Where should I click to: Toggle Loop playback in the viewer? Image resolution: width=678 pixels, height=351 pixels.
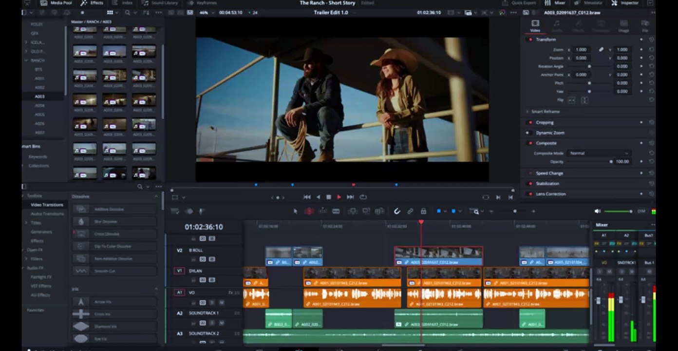point(363,197)
